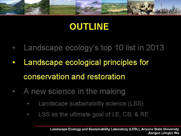Viewport: 181px width, 136px height.
Task: Select 'Landscape ecology's top 10 list in 2013'
Action: (94, 48)
